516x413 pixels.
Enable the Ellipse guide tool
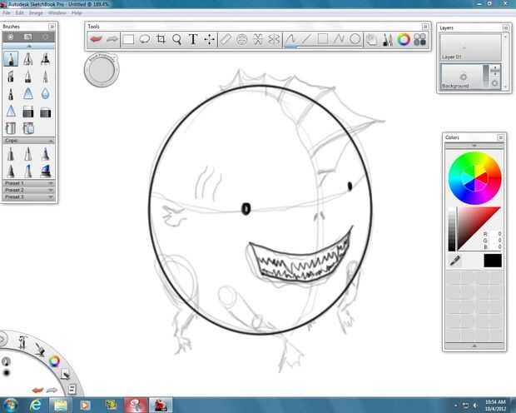241,39
